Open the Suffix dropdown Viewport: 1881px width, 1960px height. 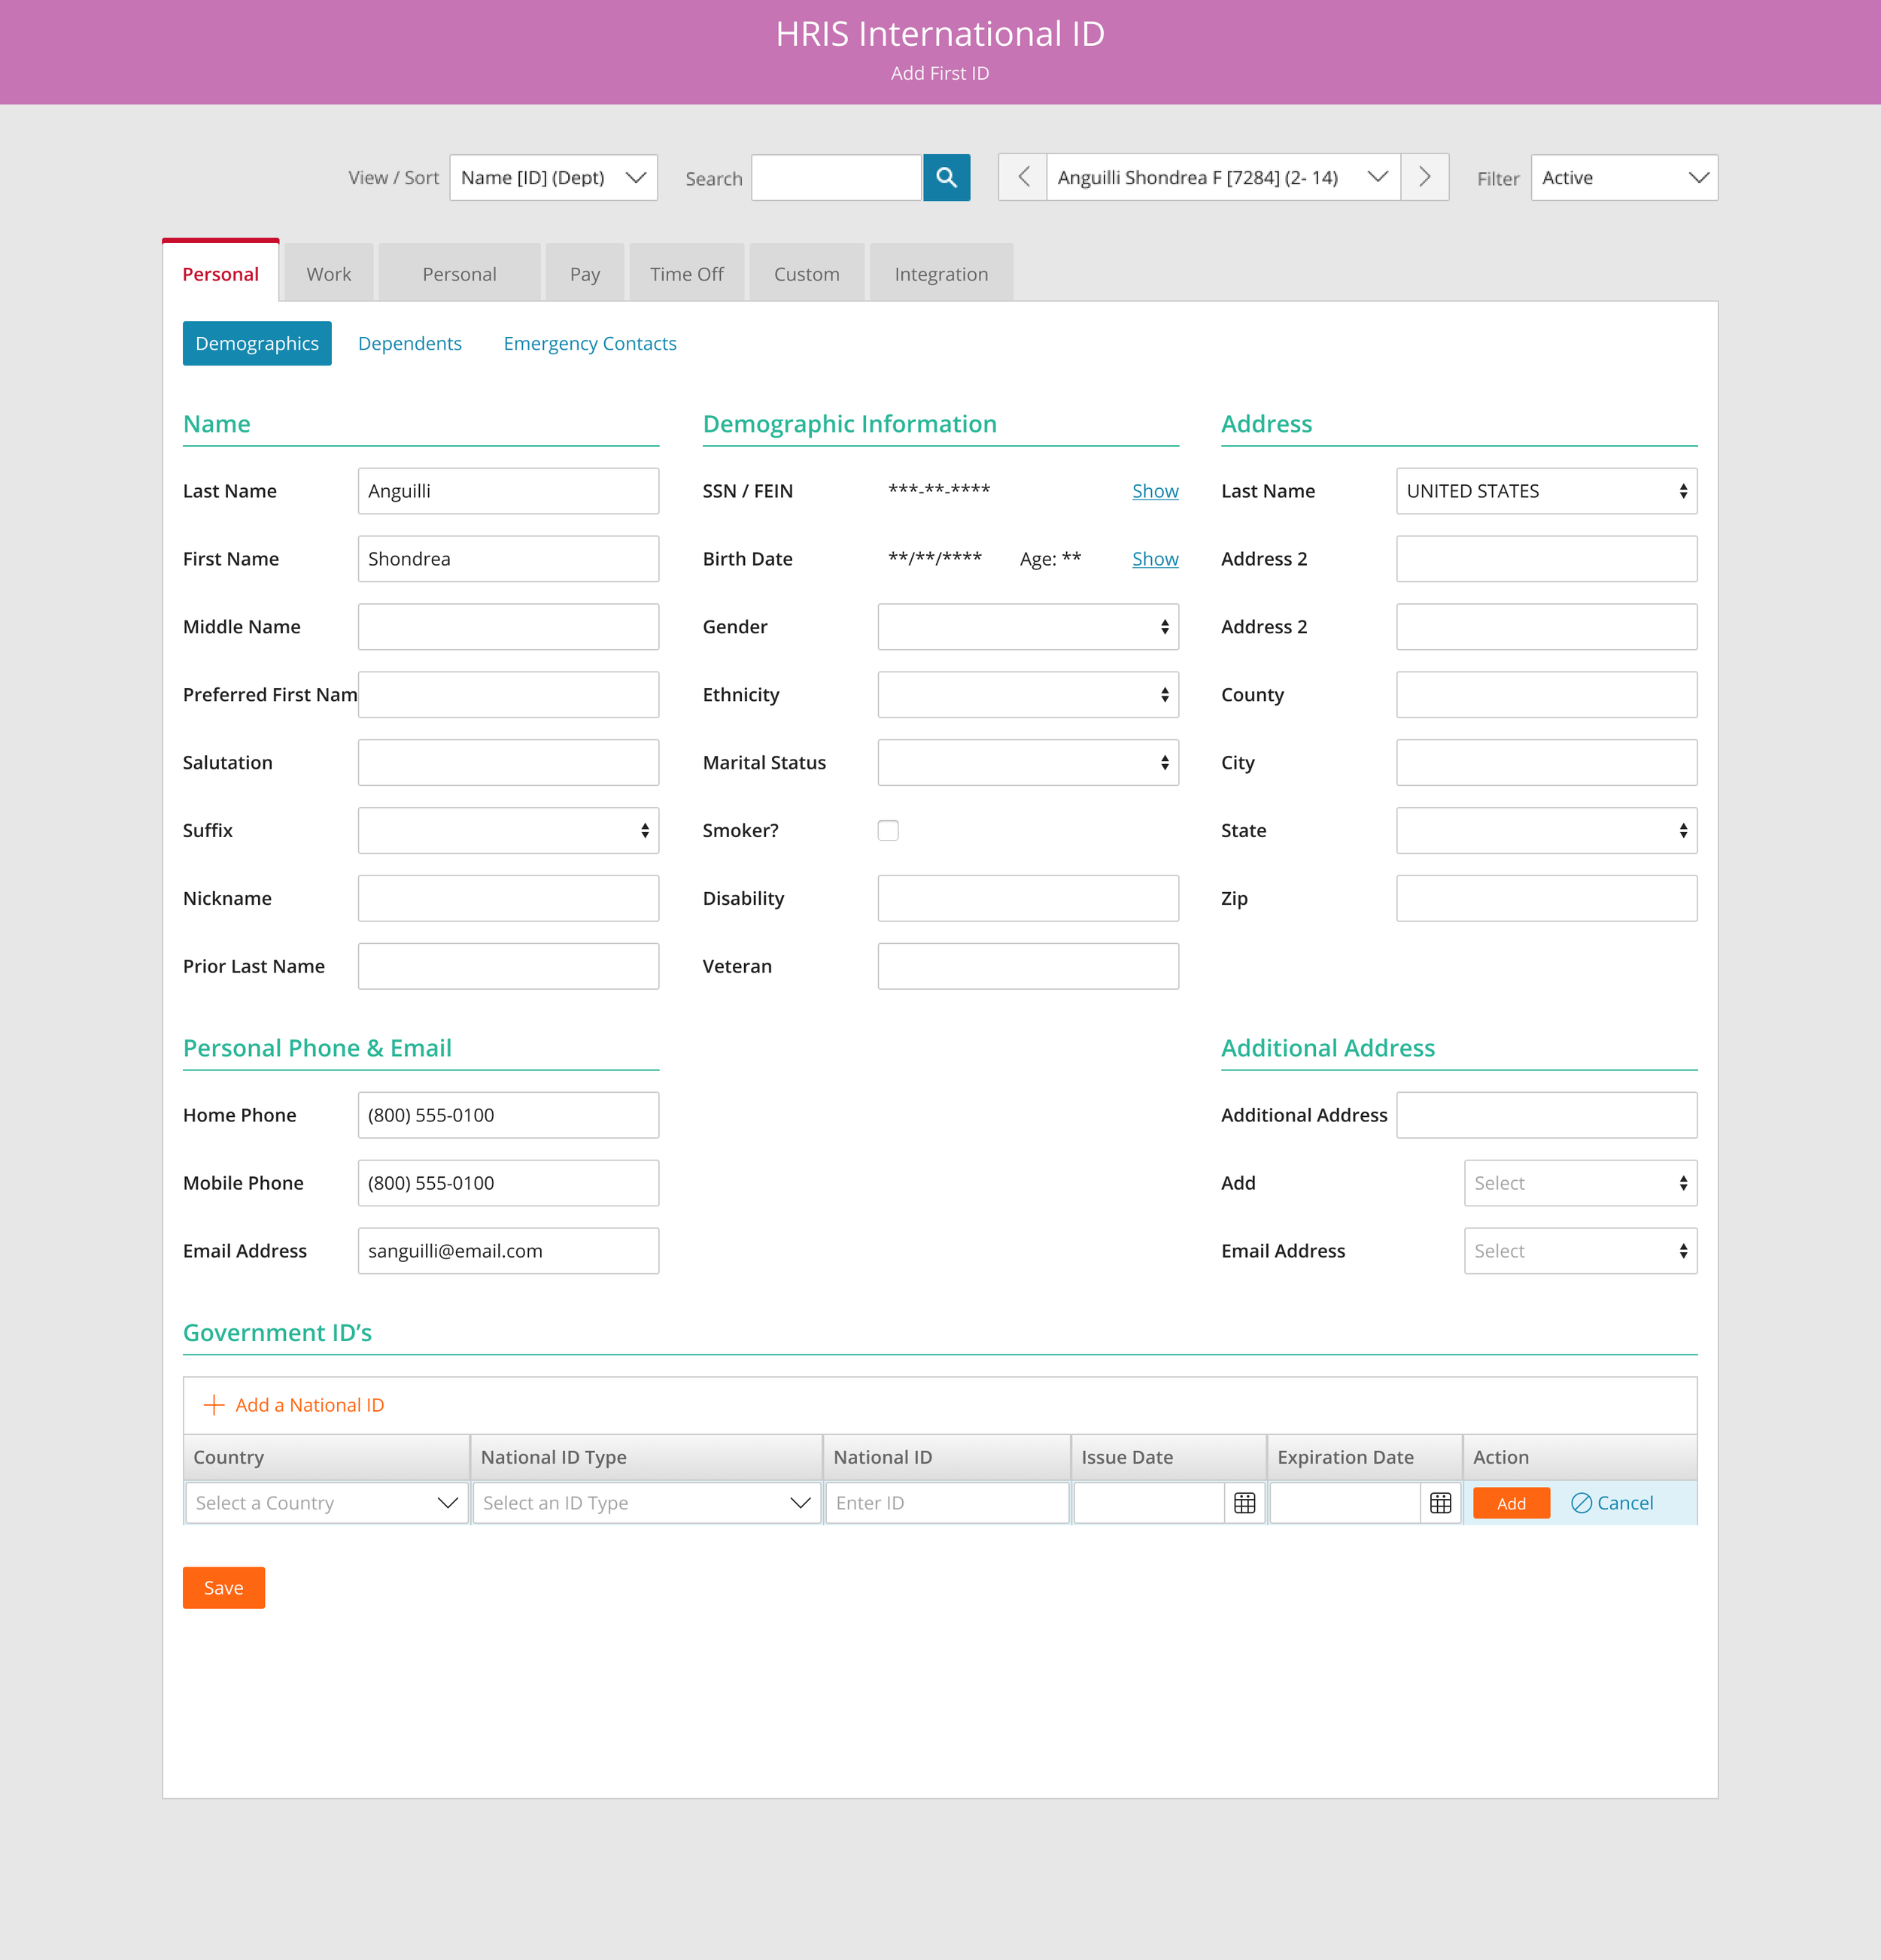point(509,830)
